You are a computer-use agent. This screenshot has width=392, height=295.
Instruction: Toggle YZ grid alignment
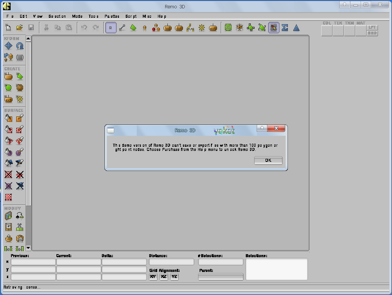175,276
